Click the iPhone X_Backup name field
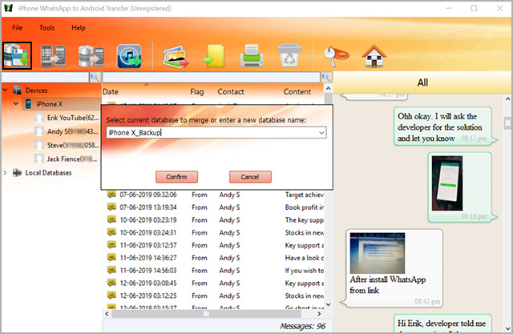 pyautogui.click(x=208, y=132)
